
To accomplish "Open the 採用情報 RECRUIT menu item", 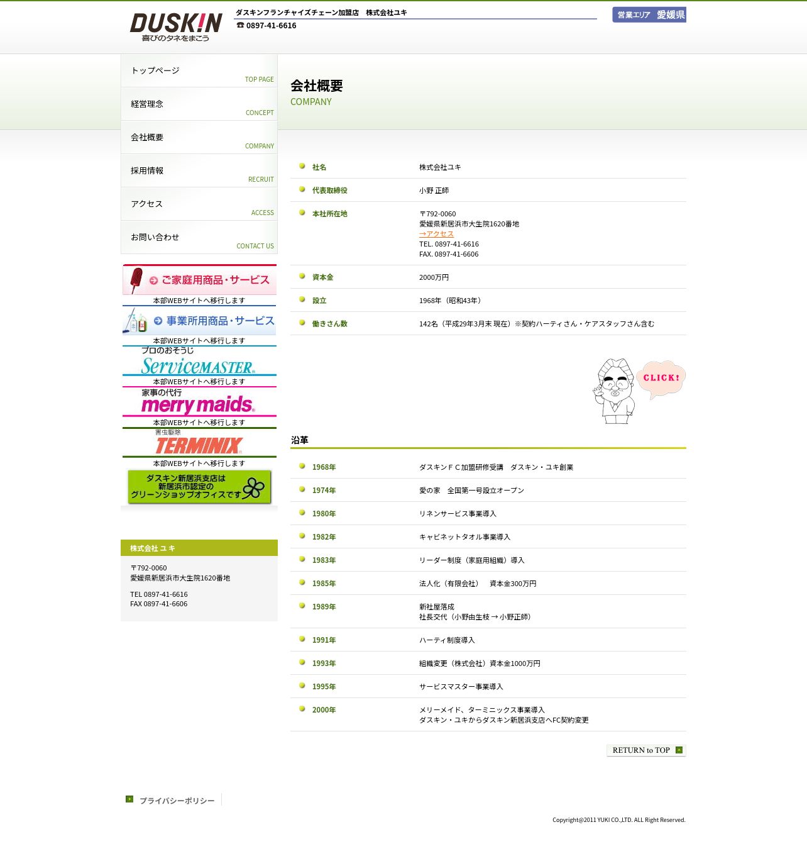I will (x=199, y=170).
